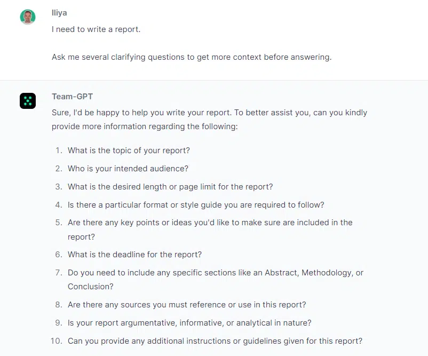Select the Team-GPT sender name
The image size is (428, 356).
point(73,97)
